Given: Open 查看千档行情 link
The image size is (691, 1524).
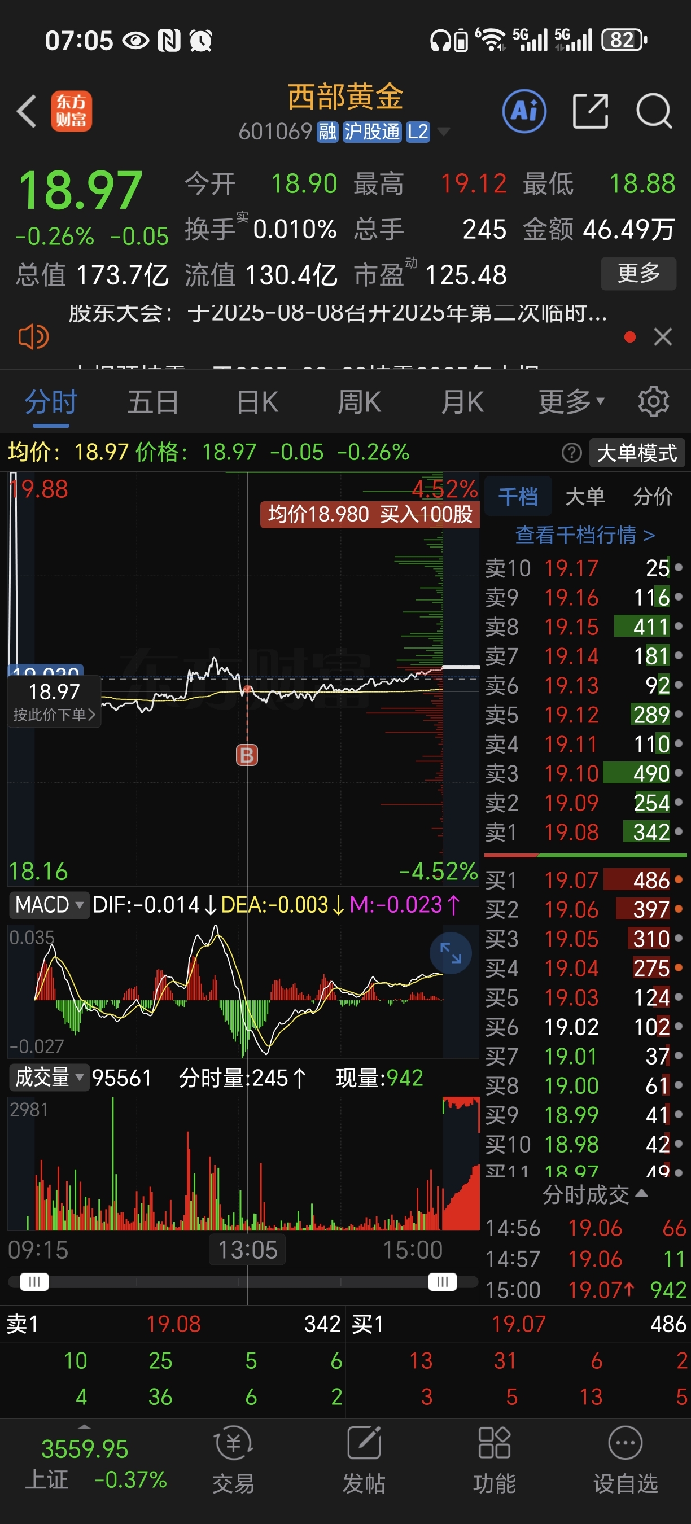Looking at the screenshot, I should 584,535.
